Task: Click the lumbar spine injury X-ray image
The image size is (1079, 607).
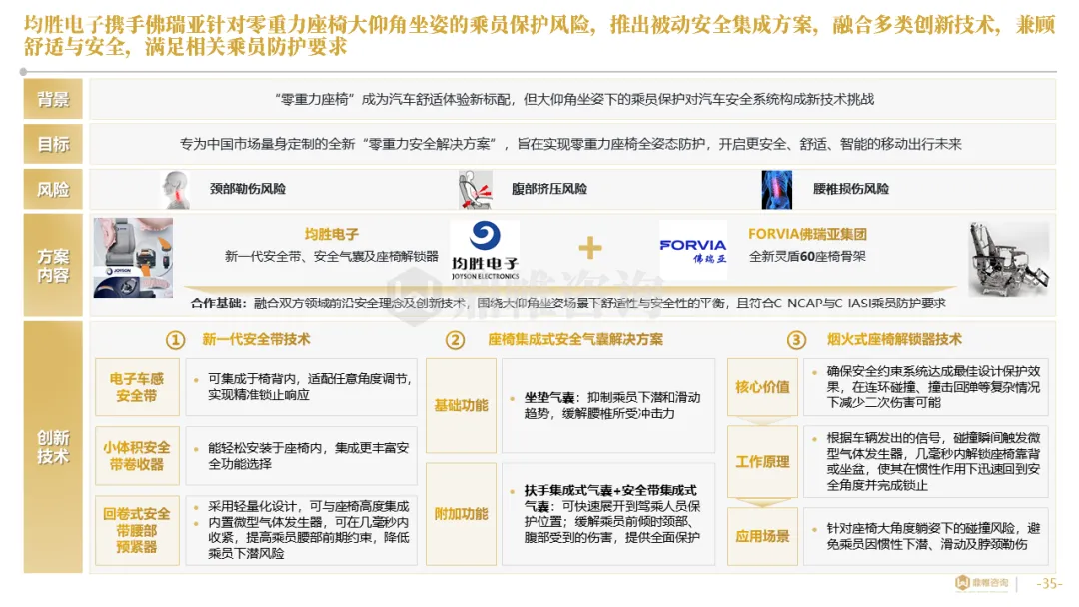Action: tap(777, 190)
